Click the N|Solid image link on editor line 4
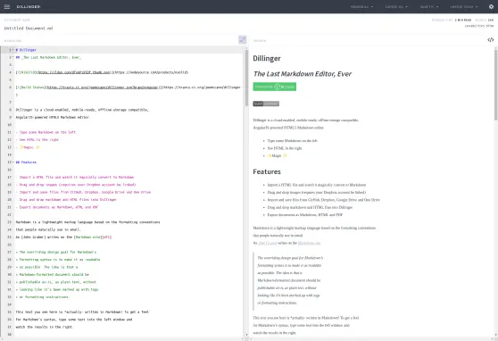This screenshot has width=498, height=341. pyautogui.click(x=102, y=72)
